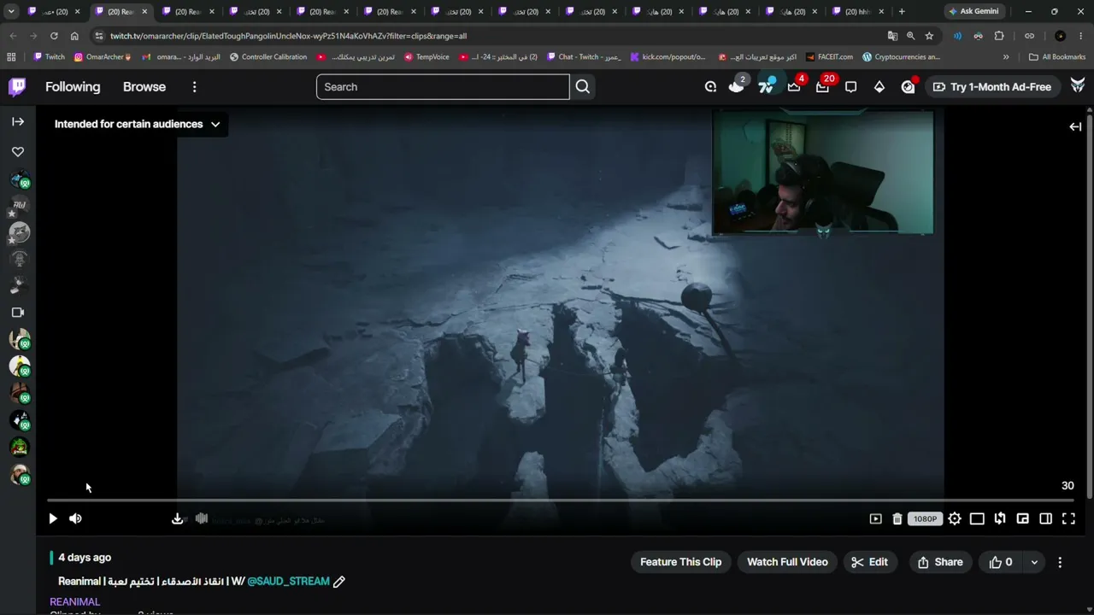Open the Get Bits diamond icon
Screen dimensions: 1094x615
[x=879, y=87]
